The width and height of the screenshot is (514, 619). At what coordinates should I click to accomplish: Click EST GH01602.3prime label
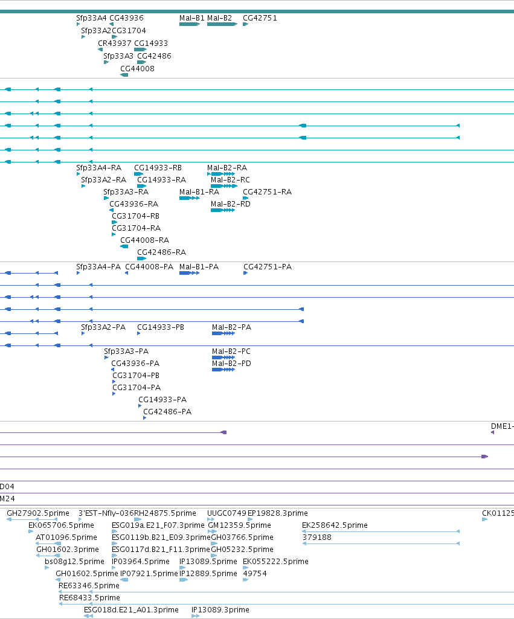pos(68,550)
